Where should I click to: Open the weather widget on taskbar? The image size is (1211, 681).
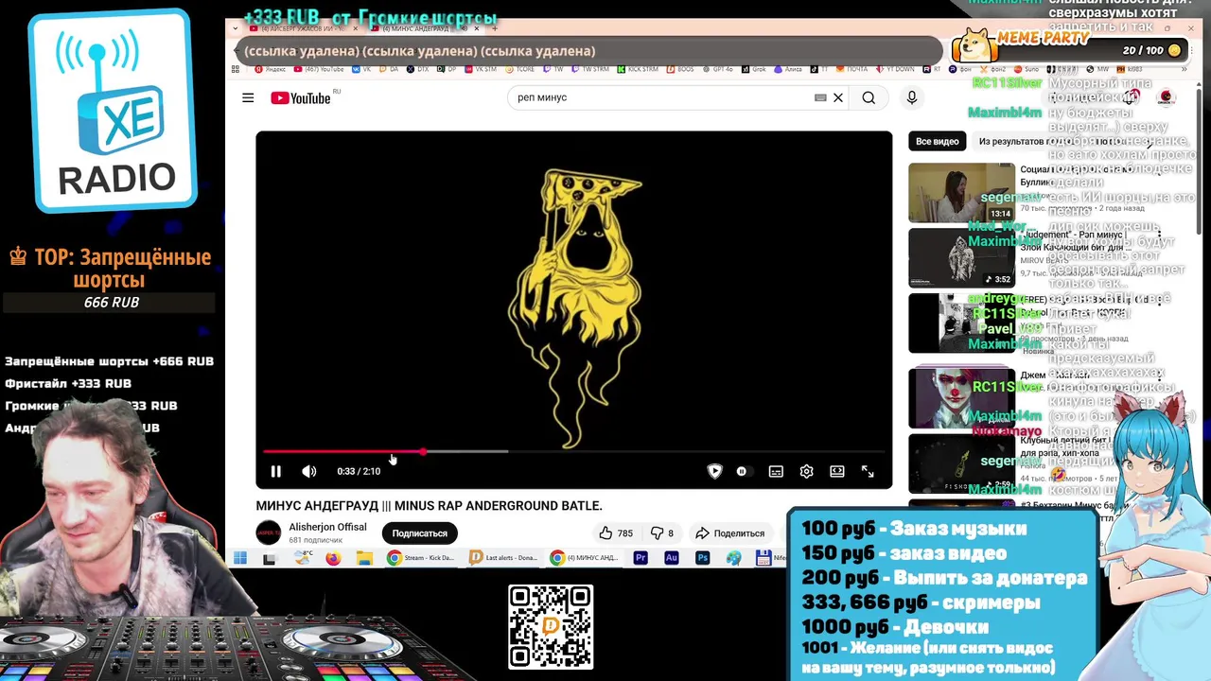coord(303,559)
